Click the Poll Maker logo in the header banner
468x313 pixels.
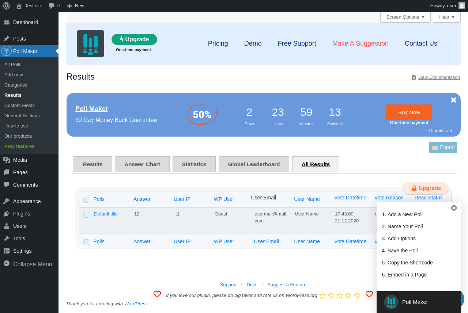pos(90,43)
